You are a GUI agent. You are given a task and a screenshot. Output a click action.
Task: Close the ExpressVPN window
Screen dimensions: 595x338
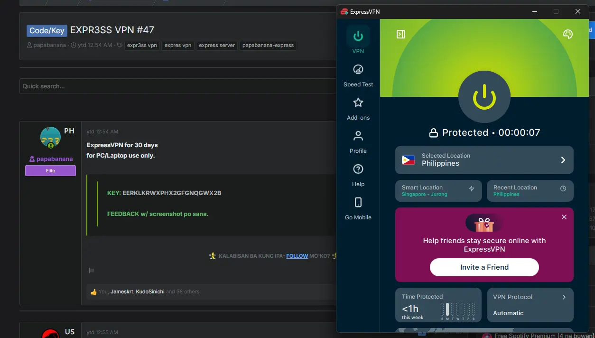pyautogui.click(x=578, y=11)
